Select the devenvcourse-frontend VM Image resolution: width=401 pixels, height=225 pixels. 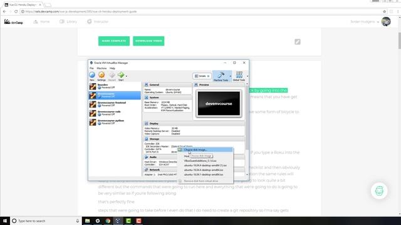point(115,104)
